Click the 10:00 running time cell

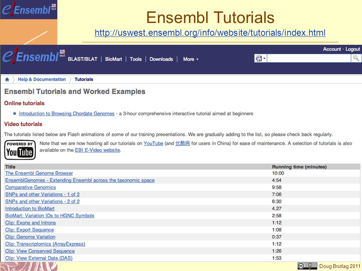[x=278, y=173]
